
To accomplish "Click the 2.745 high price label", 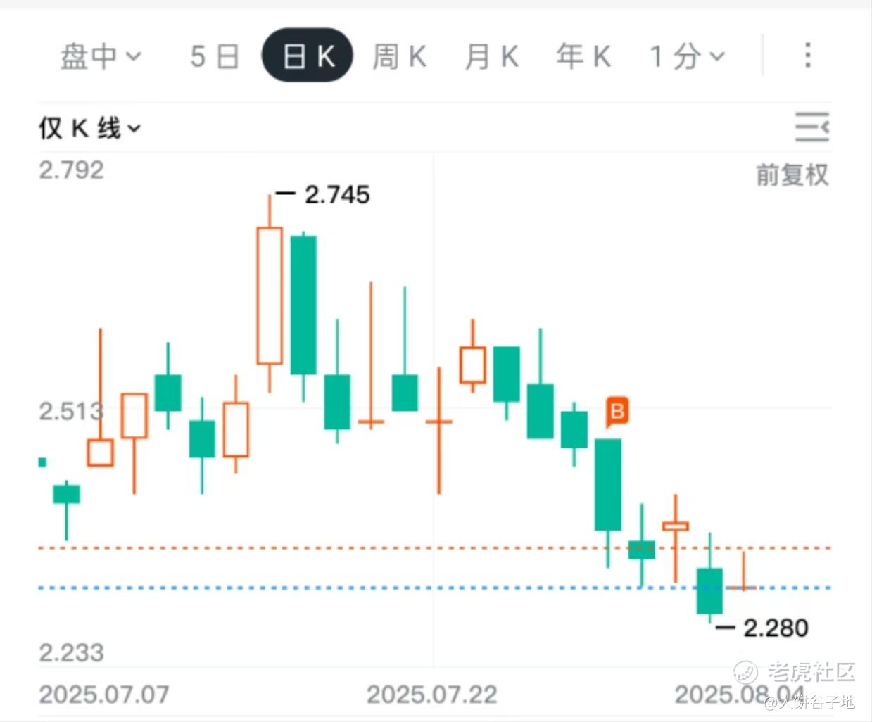I will click(x=337, y=194).
